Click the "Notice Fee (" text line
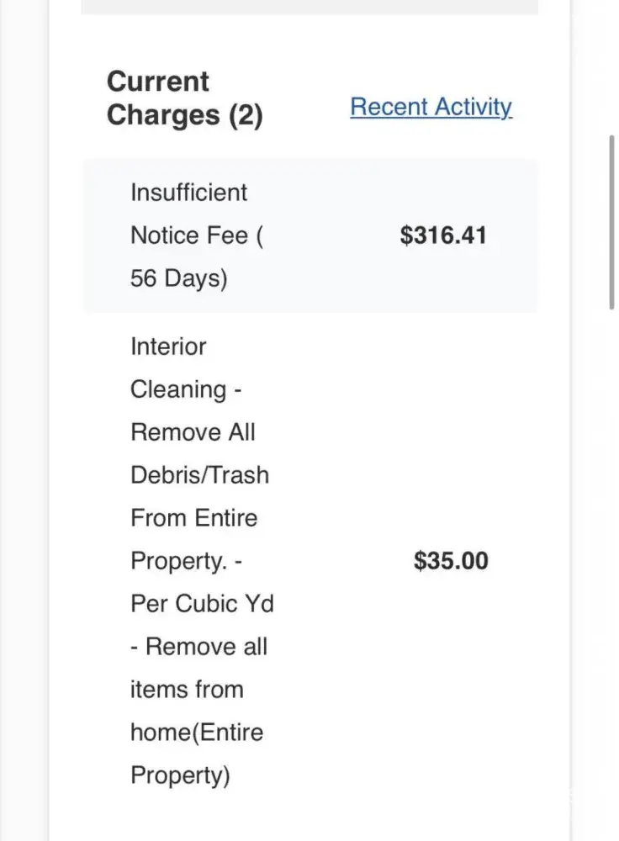 (x=196, y=235)
